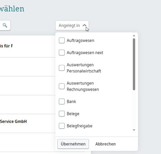
Task: Enable the Belegfreigabe checkbox
Action: coord(62,126)
